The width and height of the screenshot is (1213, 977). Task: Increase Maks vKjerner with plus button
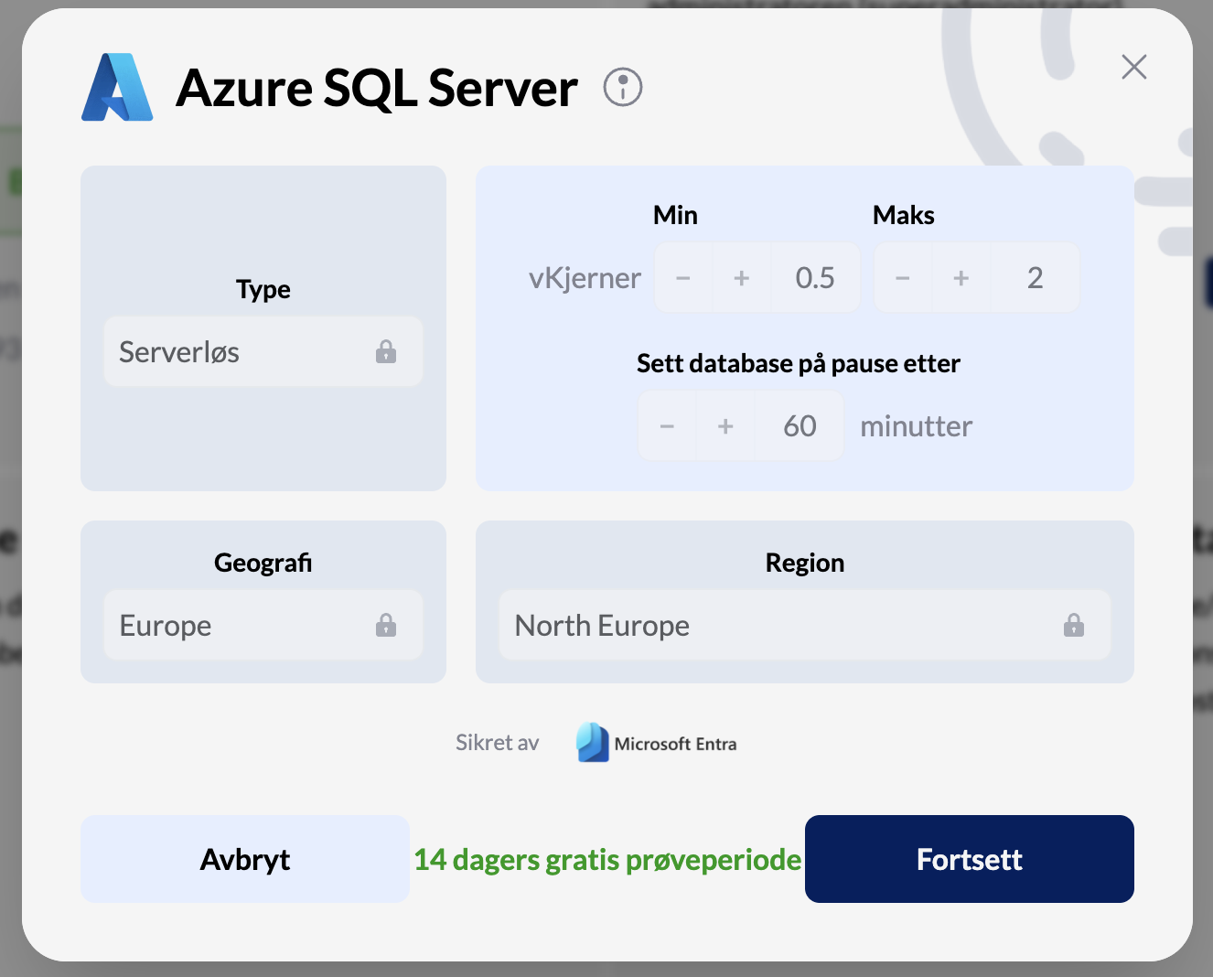pos(961,278)
